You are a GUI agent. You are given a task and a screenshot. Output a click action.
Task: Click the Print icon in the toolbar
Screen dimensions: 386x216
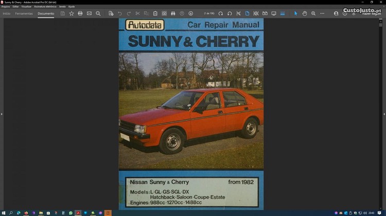click(80, 13)
